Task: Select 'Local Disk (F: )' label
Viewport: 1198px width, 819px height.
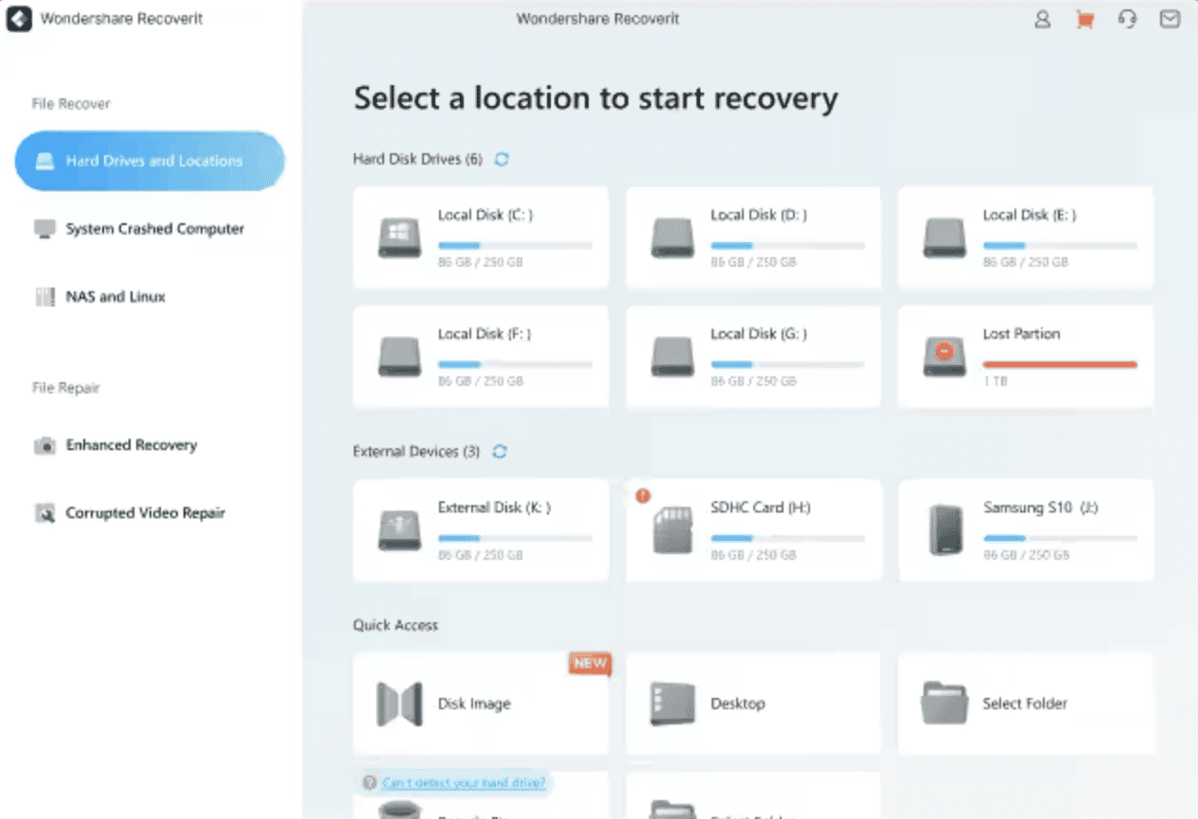Action: tap(484, 334)
